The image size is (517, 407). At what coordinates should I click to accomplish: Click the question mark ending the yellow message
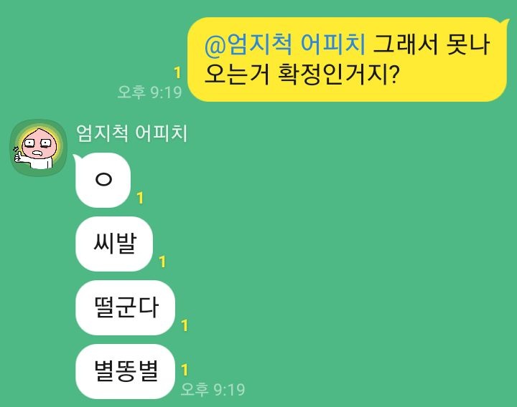394,74
